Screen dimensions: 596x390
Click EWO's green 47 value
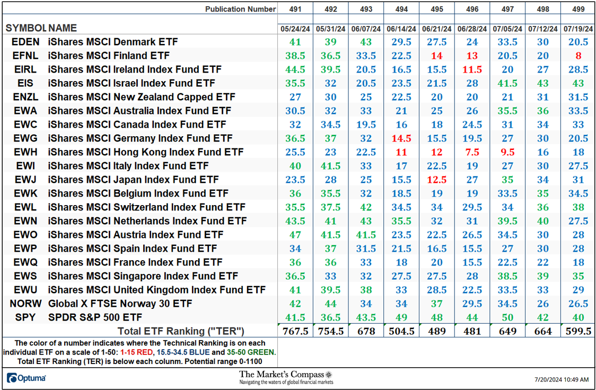pyautogui.click(x=295, y=235)
